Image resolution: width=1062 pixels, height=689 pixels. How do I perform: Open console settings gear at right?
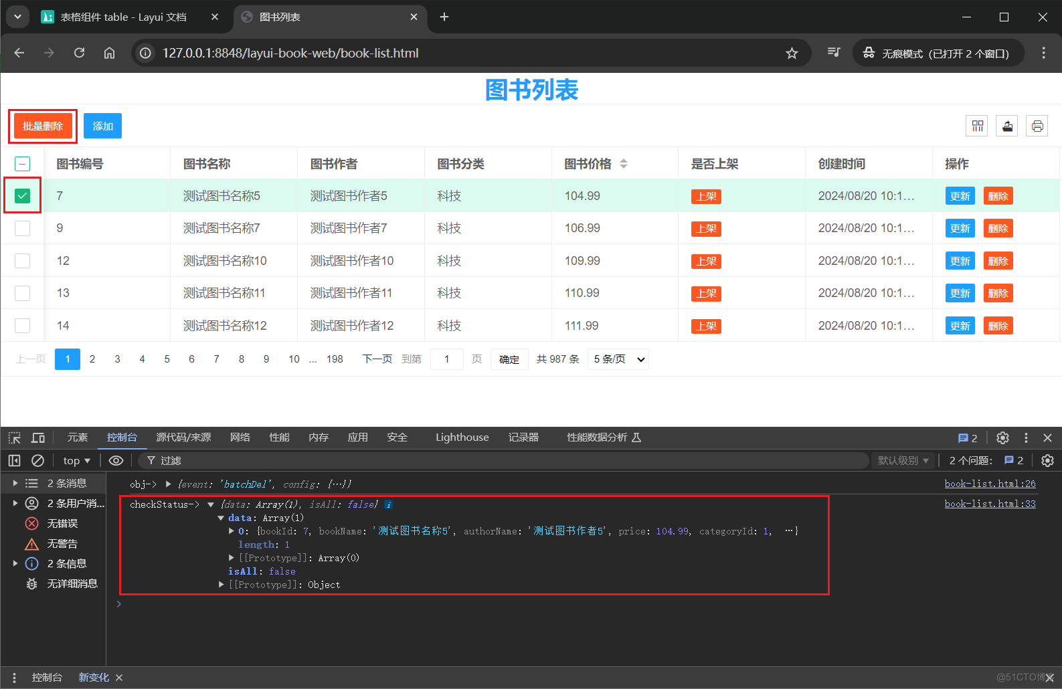tap(1047, 460)
